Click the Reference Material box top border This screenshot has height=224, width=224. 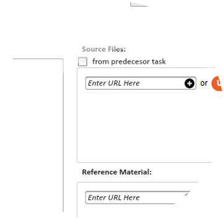[138, 183]
